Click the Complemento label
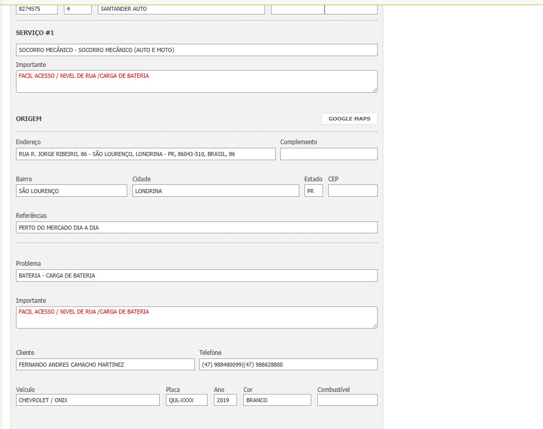Image resolution: width=543 pixels, height=429 pixels. pyautogui.click(x=298, y=142)
